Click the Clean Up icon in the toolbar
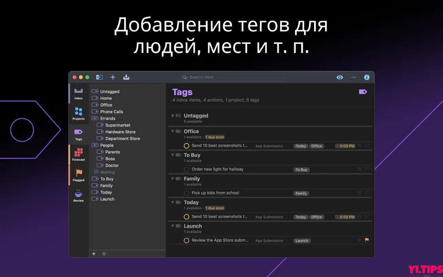This screenshot has width=443, height=277. [126, 77]
